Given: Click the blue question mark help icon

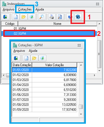Looking at the screenshot, I should pos(70,17).
